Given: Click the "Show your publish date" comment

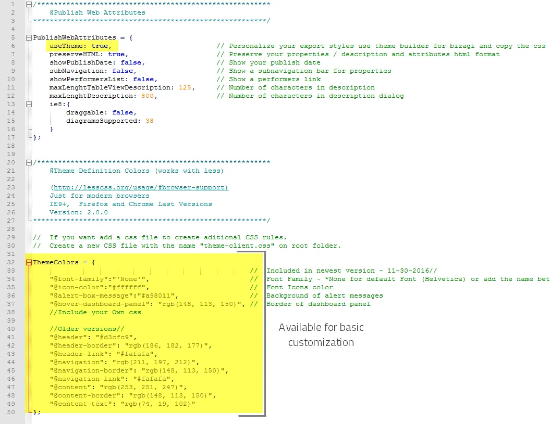Looking at the screenshot, I should 268,62.
